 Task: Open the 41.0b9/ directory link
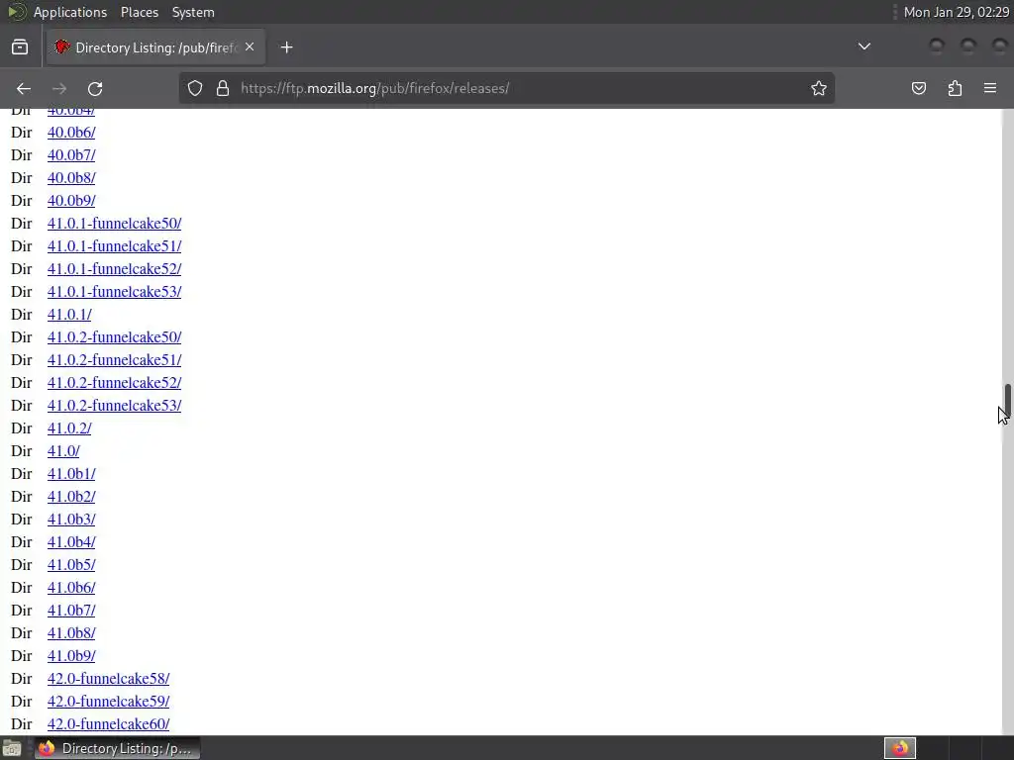[x=71, y=656]
